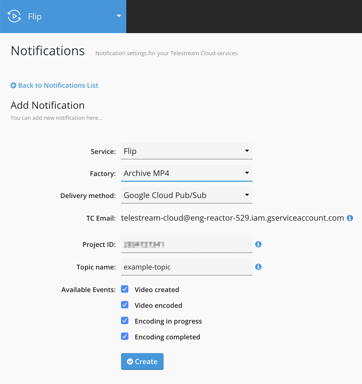This screenshot has height=384, width=362.
Task: Click the Project ID input field
Action: (187, 245)
